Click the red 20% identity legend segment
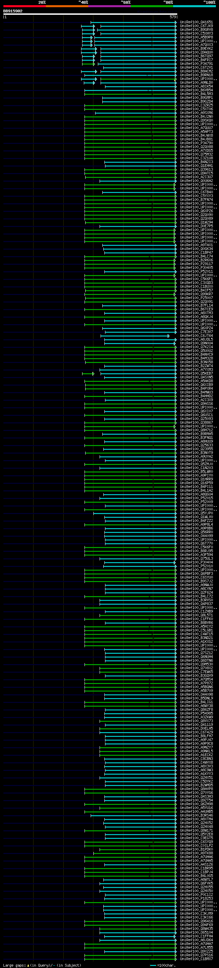The width and height of the screenshot is (219, 968). tap(24, 6)
